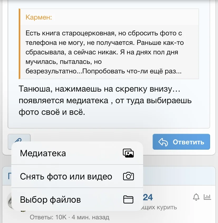Select Снять фото или видео option
Image resolution: width=218 pixels, height=223 pixels.
(65, 176)
